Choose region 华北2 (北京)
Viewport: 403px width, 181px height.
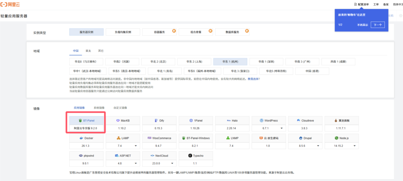(x=158, y=62)
